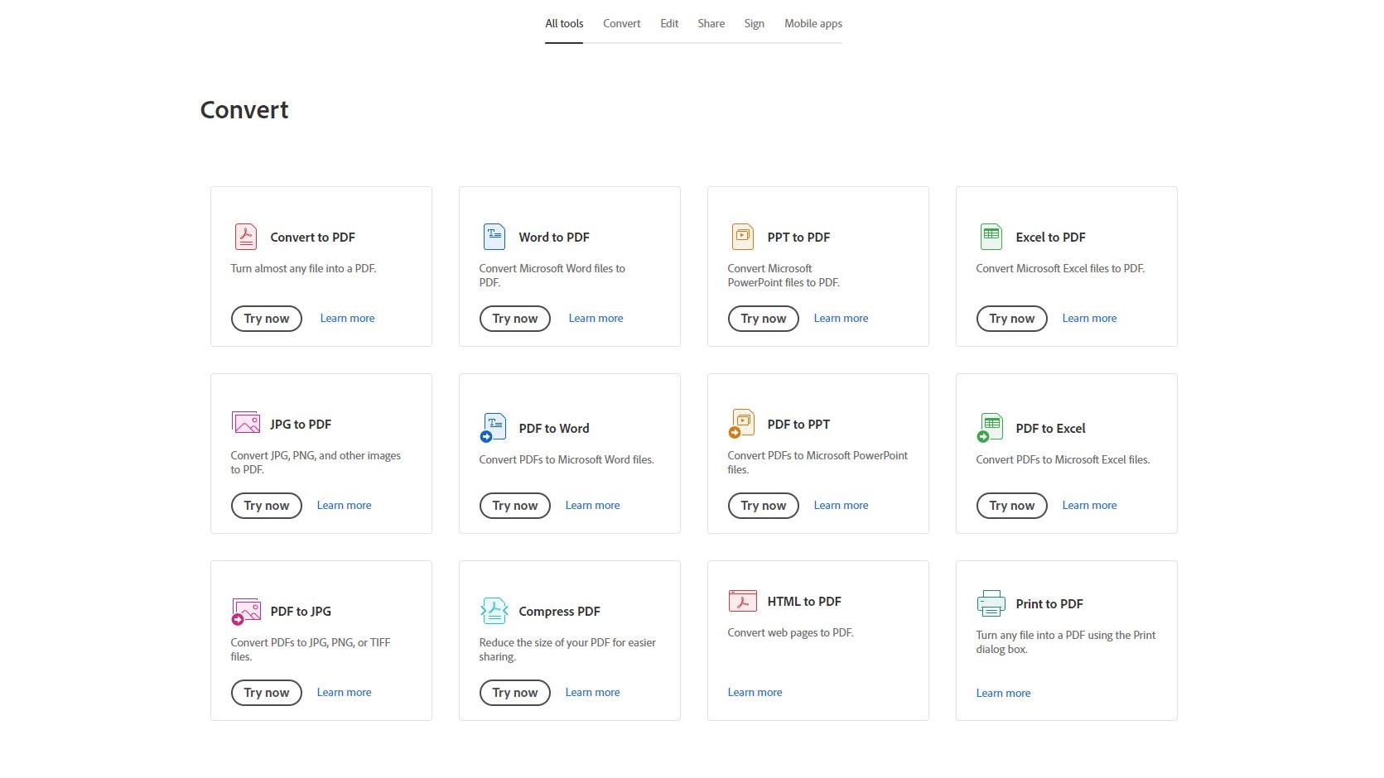Click the Convert to PDF icon

245,237
